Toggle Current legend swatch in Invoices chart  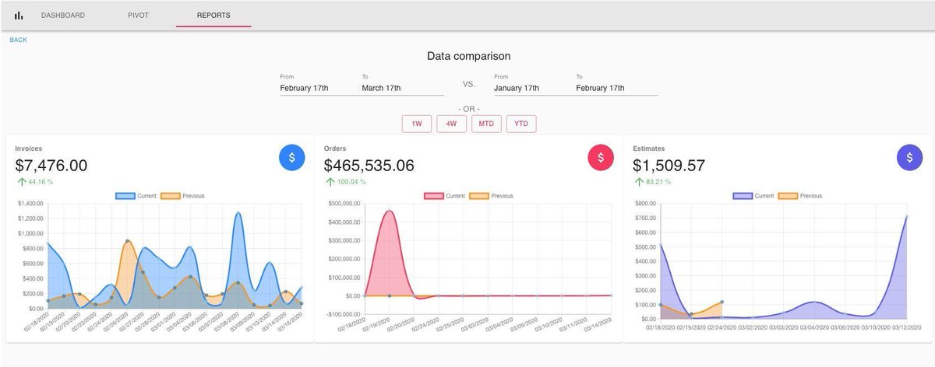point(125,196)
